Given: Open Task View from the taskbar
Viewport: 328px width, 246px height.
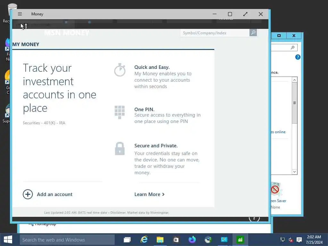Looking at the screenshot, I should pos(127,240).
